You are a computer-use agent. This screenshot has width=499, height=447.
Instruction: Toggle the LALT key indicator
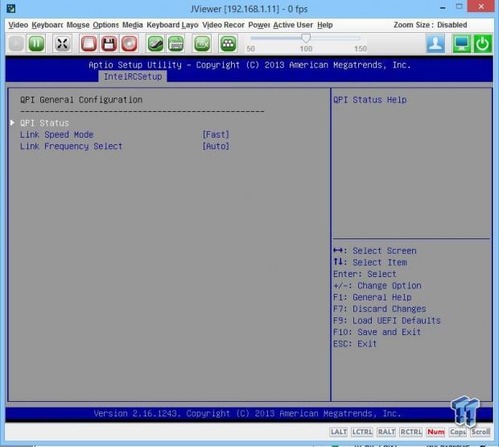[x=339, y=432]
